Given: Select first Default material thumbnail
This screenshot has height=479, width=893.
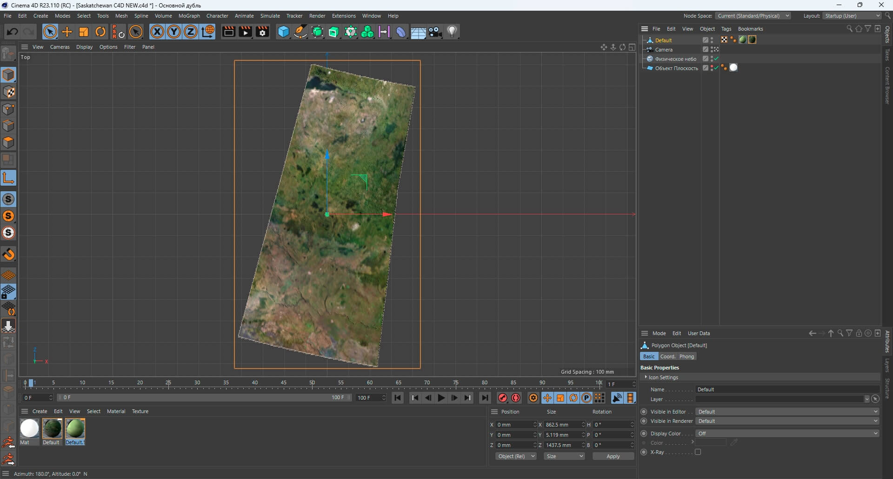Looking at the screenshot, I should (52, 428).
